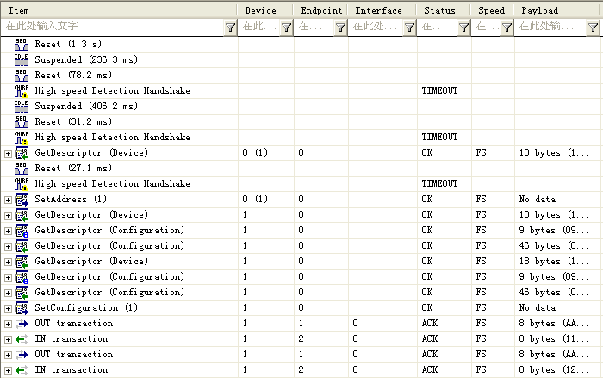Click the Suspended (236.3 ms) IDLE icon
Image resolution: width=603 pixels, height=378 pixels.
22,59
